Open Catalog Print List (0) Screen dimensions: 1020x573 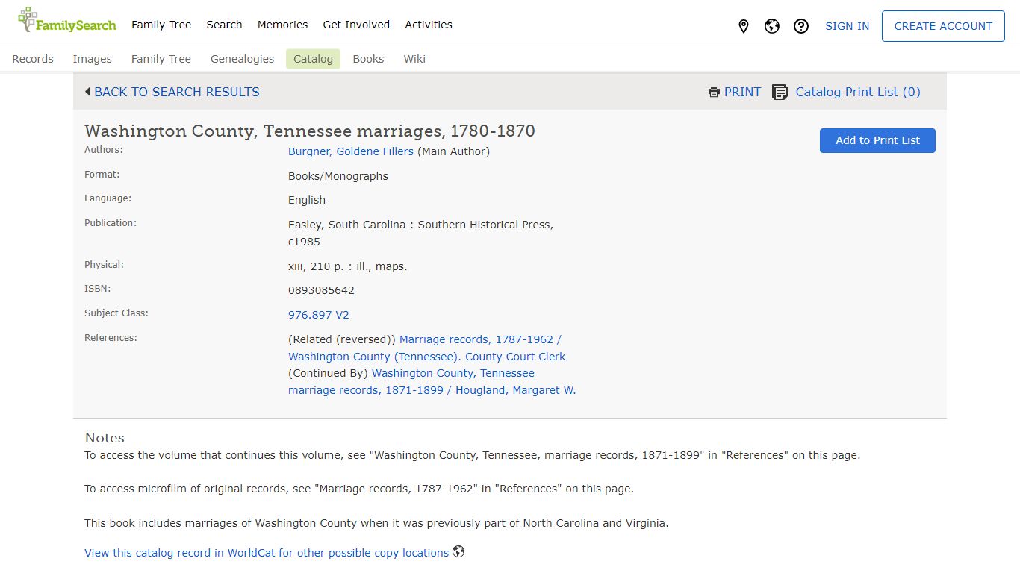[x=858, y=92]
